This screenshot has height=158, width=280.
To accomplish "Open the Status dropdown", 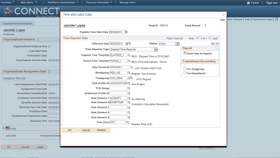I will pos(177,44).
